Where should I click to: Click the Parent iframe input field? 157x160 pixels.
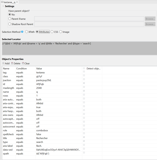89,19
